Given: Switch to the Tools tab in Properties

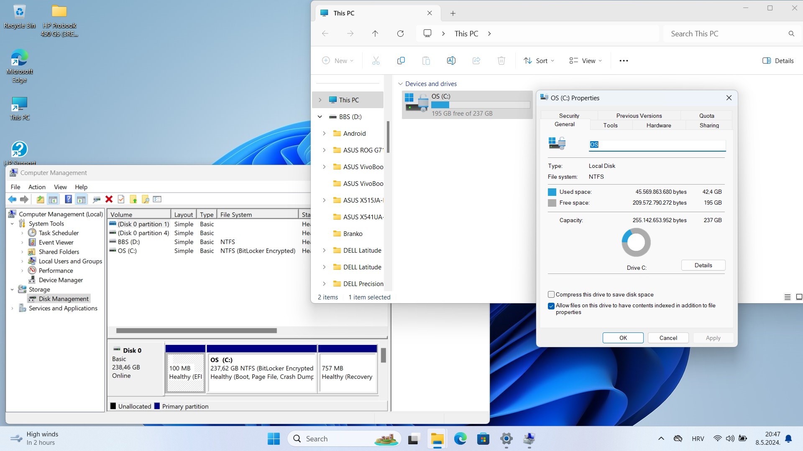Looking at the screenshot, I should pos(610,125).
